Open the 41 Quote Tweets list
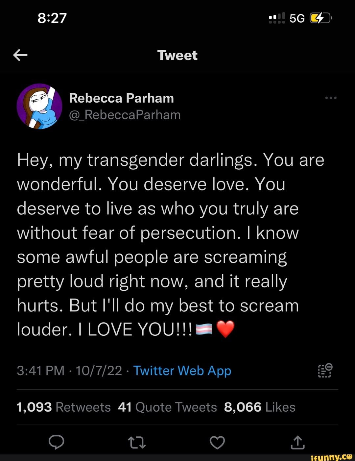 167,407
